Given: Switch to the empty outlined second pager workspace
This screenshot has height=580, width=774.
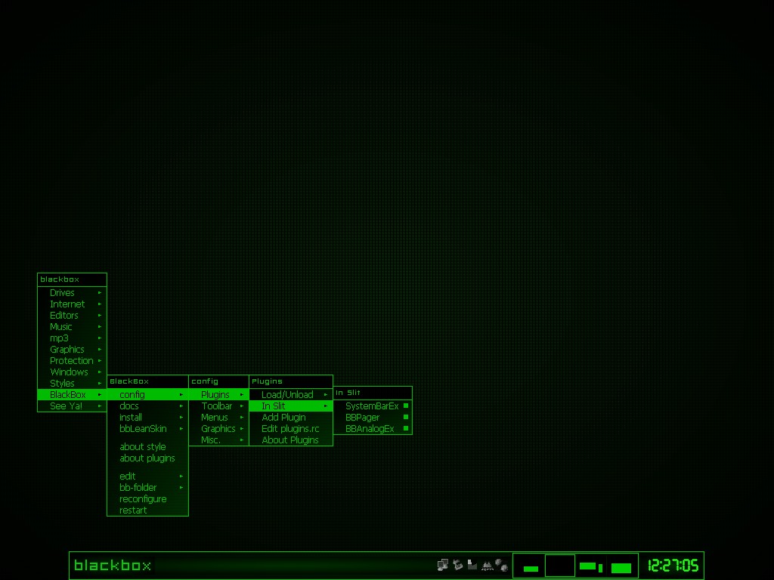Looking at the screenshot, I should [x=560, y=565].
